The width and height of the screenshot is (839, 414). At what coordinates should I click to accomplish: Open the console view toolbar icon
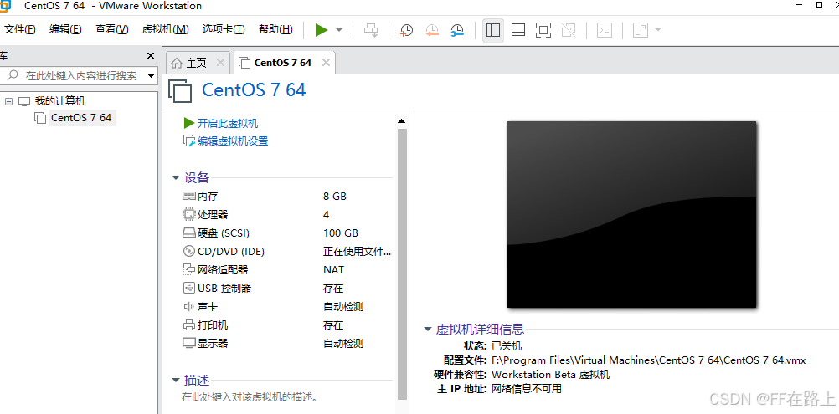605,30
